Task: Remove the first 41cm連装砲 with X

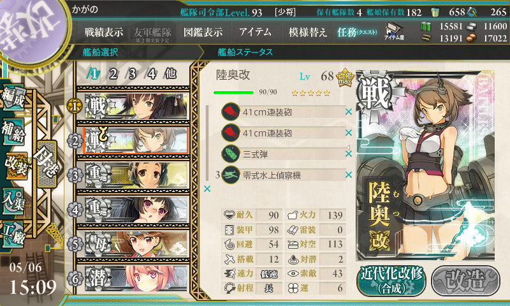Action: [x=349, y=112]
